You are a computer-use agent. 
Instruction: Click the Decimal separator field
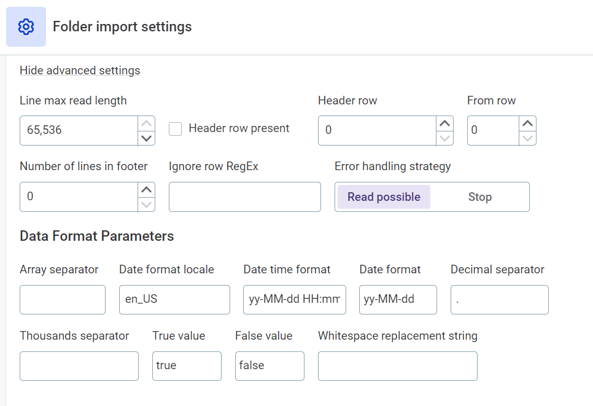tap(499, 300)
